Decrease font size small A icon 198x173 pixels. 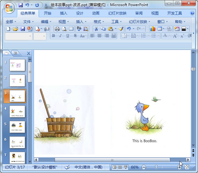[182, 36]
